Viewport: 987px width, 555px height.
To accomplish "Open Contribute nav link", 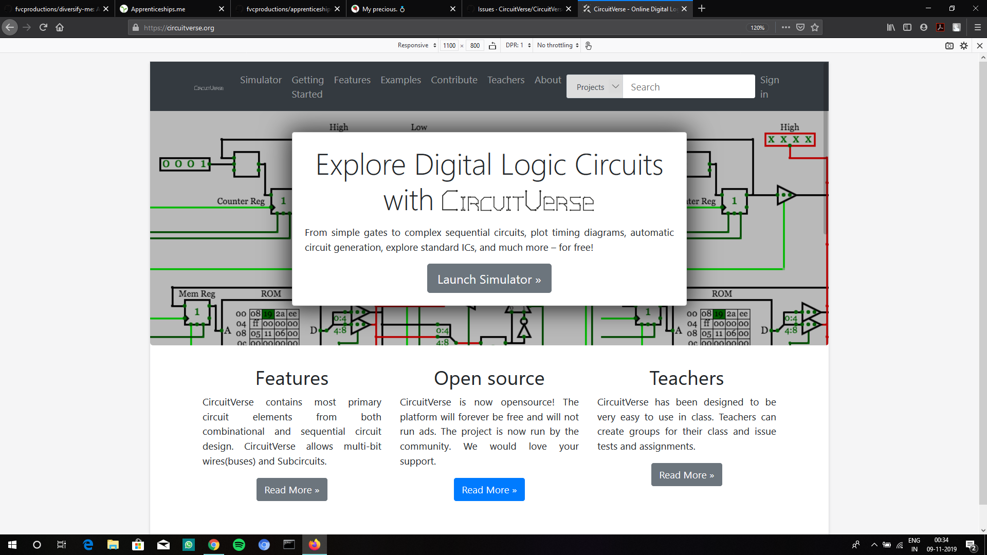I will point(454,80).
